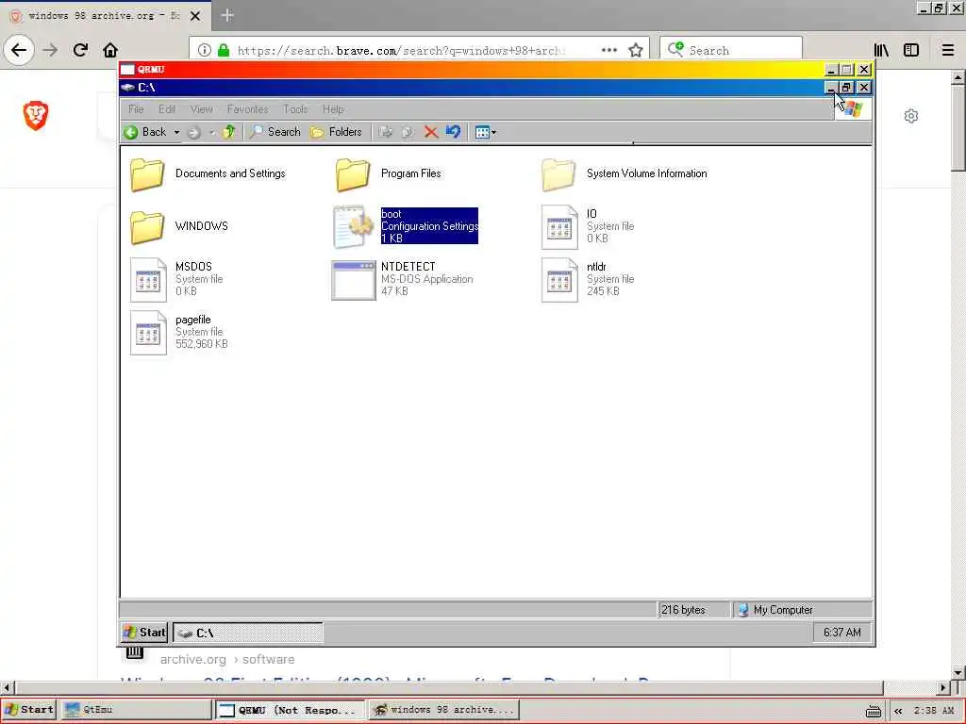Click the Explorer Back button
Image resolution: width=966 pixels, height=724 pixels.
pos(145,132)
